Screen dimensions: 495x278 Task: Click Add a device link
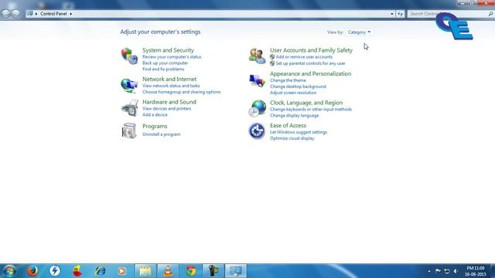(155, 115)
